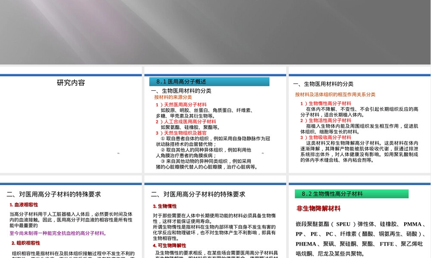This screenshot has height=258, width=431.
Task: Click the red text 2）生物活性高分子材料
Action: (x=326, y=121)
